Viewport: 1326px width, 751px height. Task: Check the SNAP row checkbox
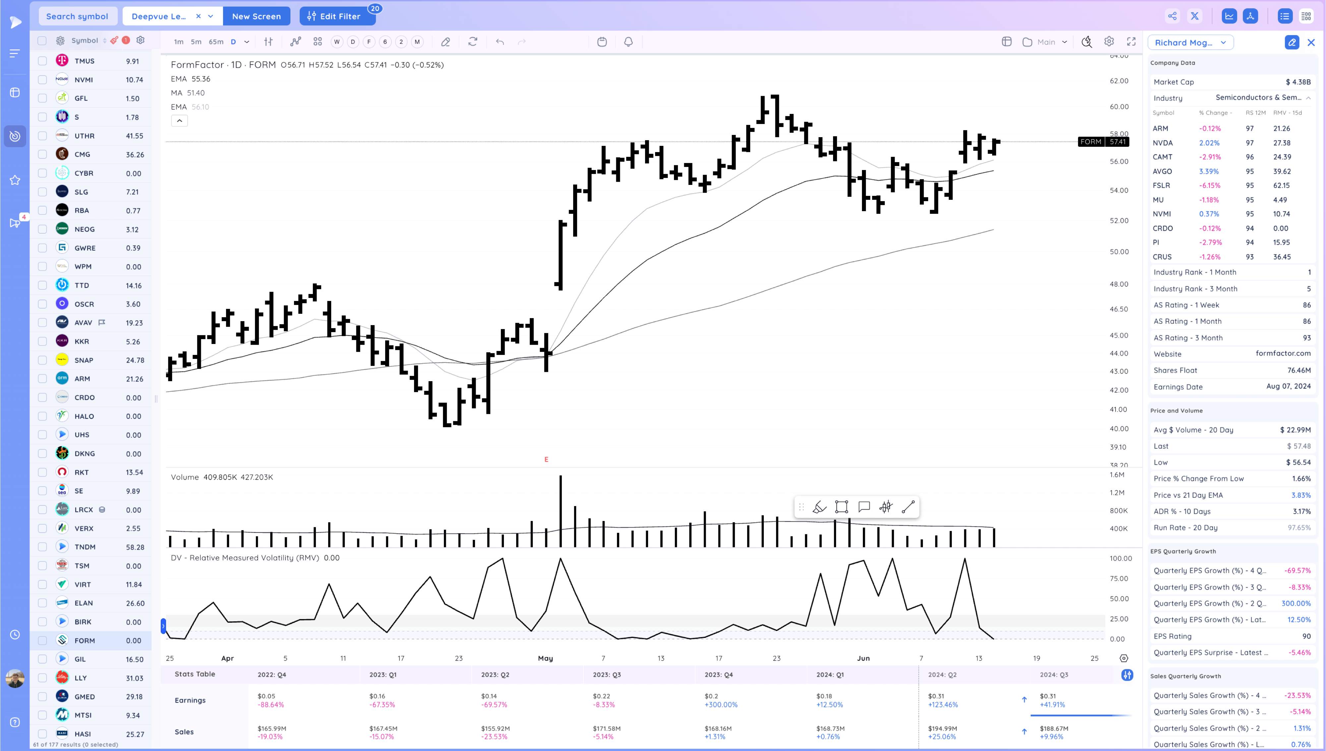click(x=42, y=360)
